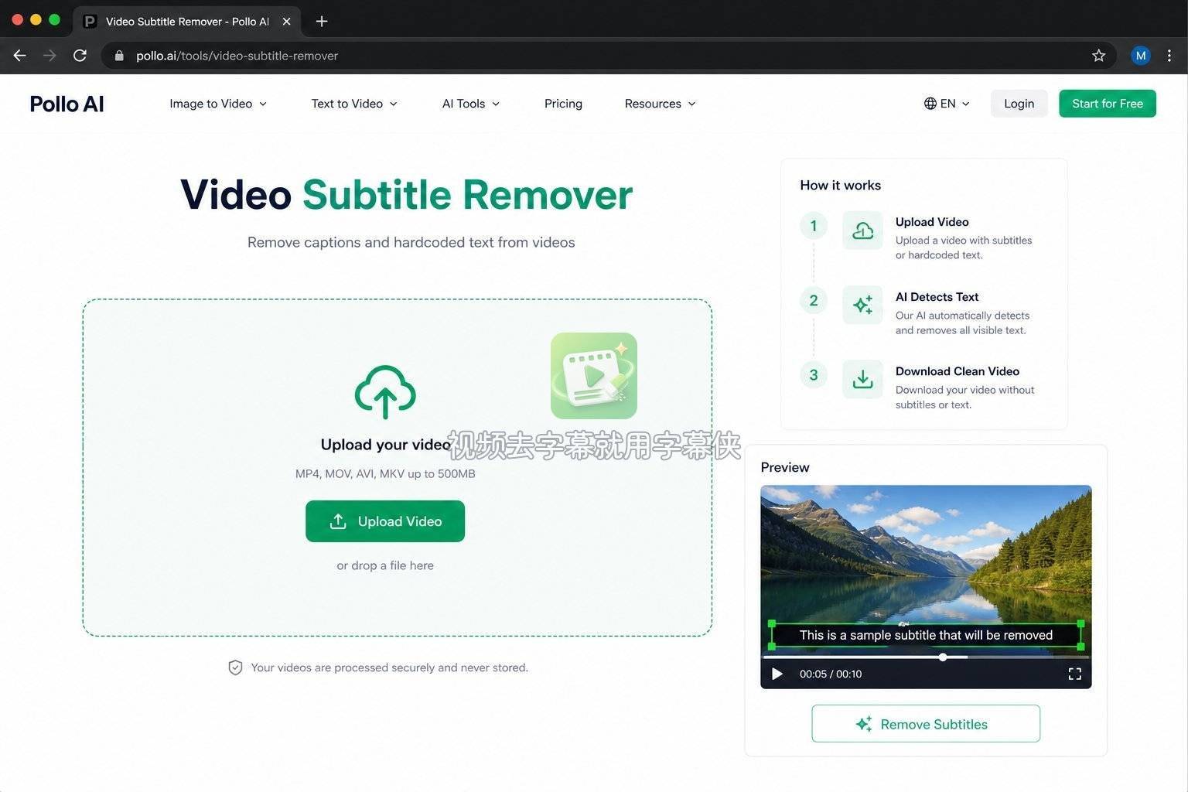
Task: Click the globe language icon
Action: [930, 104]
